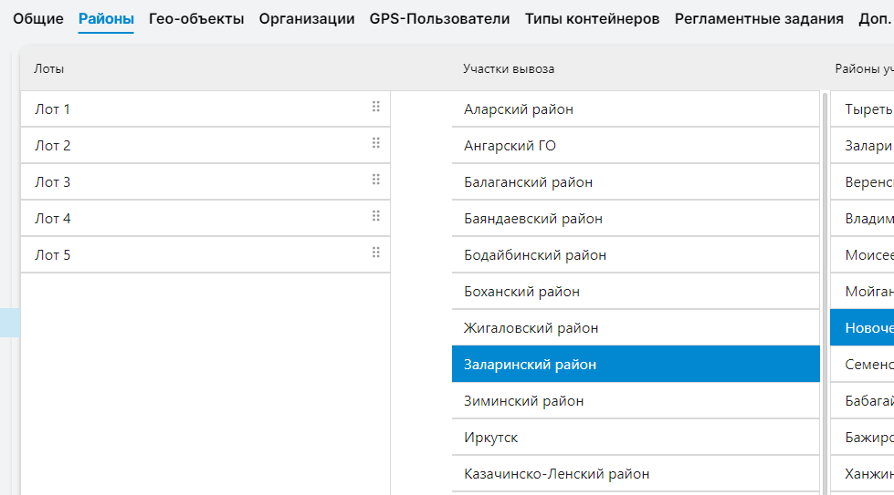Screen dimensions: 894x495
Task: Click the drag handle icon for Лот 3
Action: point(375,180)
